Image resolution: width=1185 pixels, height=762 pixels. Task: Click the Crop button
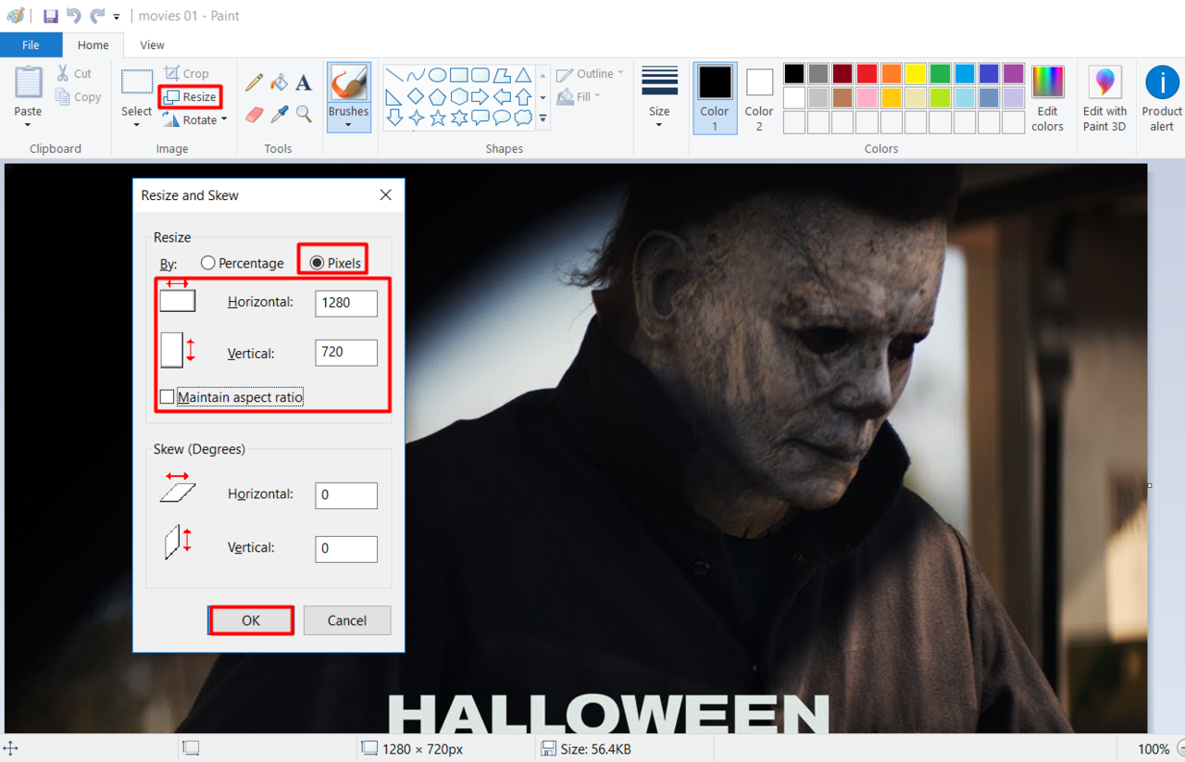pos(186,73)
